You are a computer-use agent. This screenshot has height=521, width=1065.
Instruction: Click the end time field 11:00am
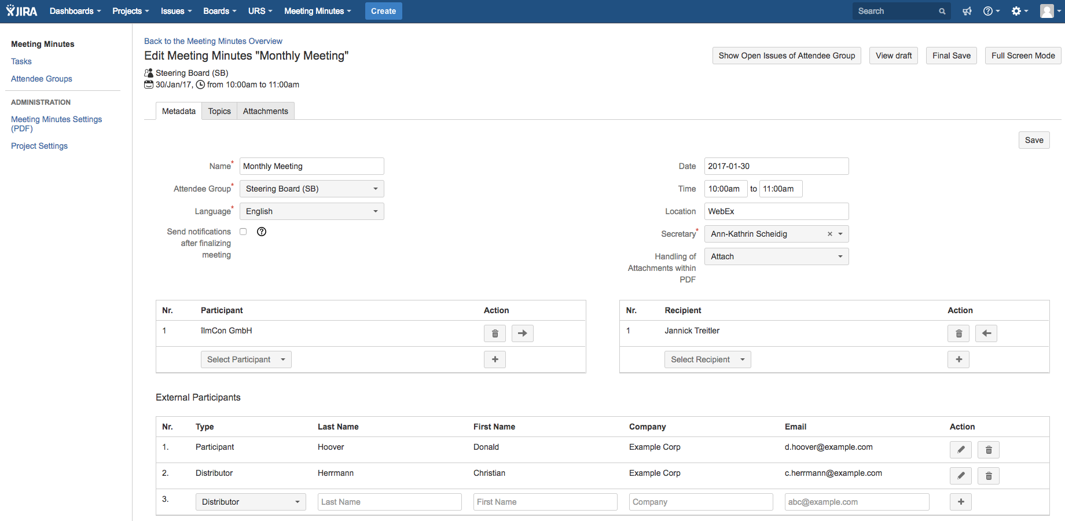tap(781, 189)
